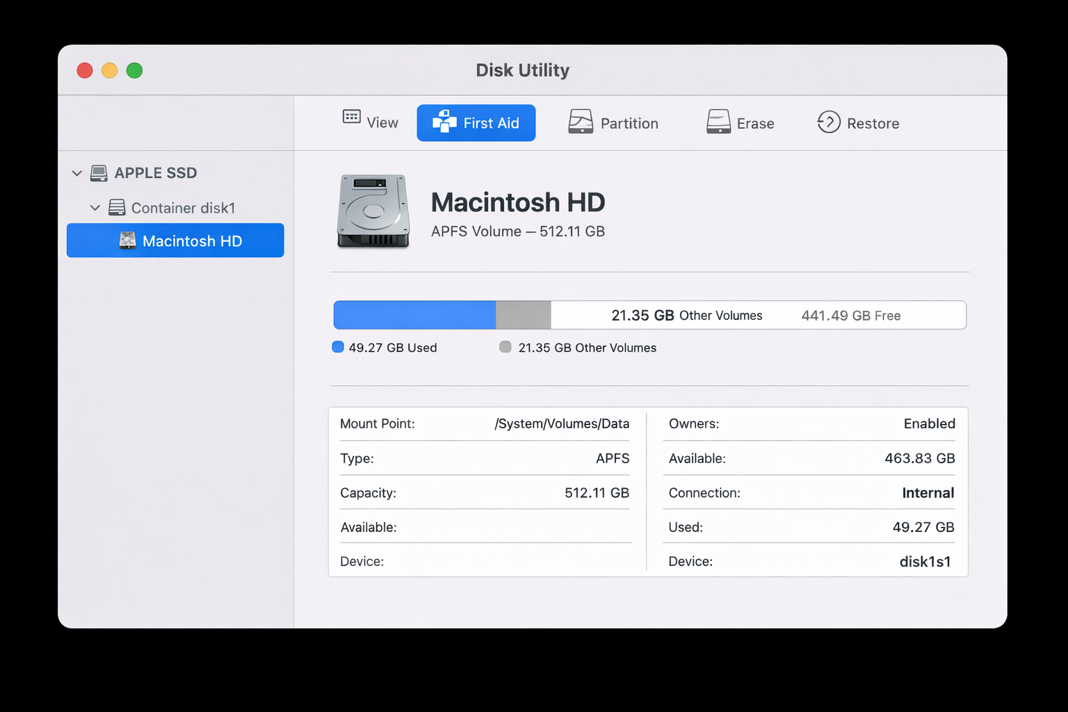Minimize window with the yellow button
This screenshot has width=1068, height=712.
[110, 70]
